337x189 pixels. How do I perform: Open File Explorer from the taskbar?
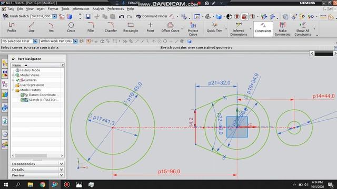click(31, 184)
